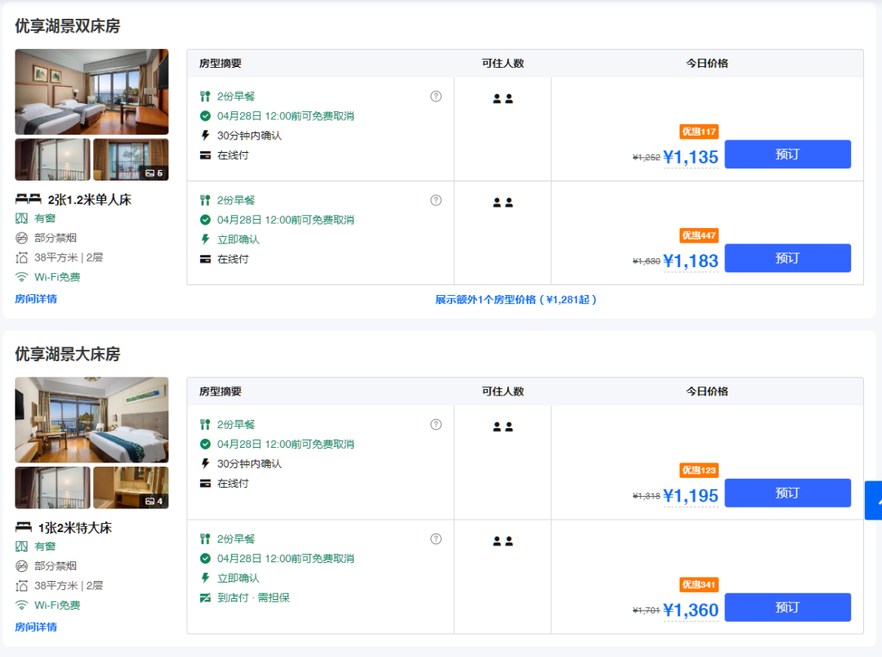This screenshot has width=882, height=657.
Task: View the main photo of the king bed room
Action: (x=91, y=420)
